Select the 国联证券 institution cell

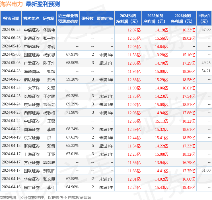32,171
